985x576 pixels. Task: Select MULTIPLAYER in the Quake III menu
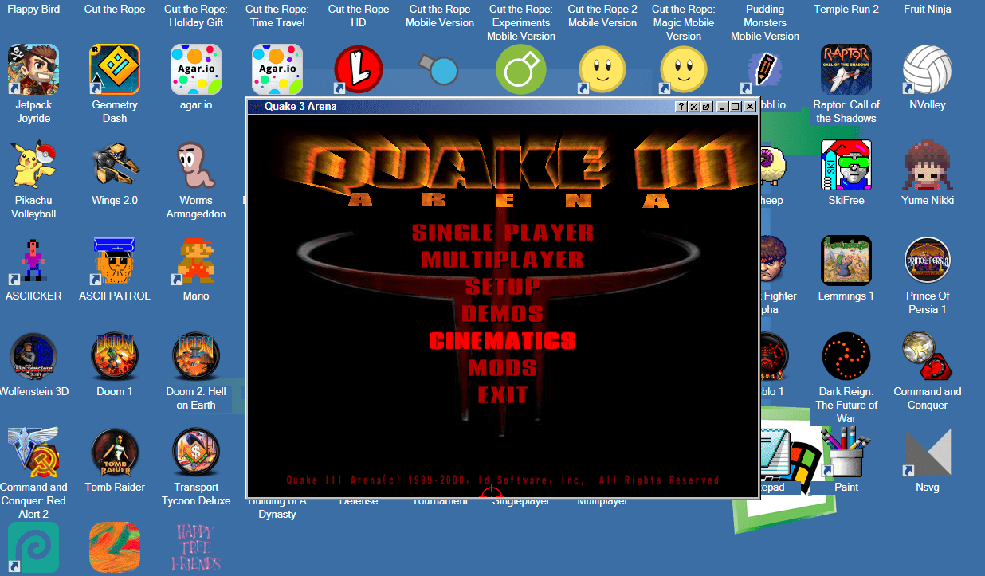point(502,260)
